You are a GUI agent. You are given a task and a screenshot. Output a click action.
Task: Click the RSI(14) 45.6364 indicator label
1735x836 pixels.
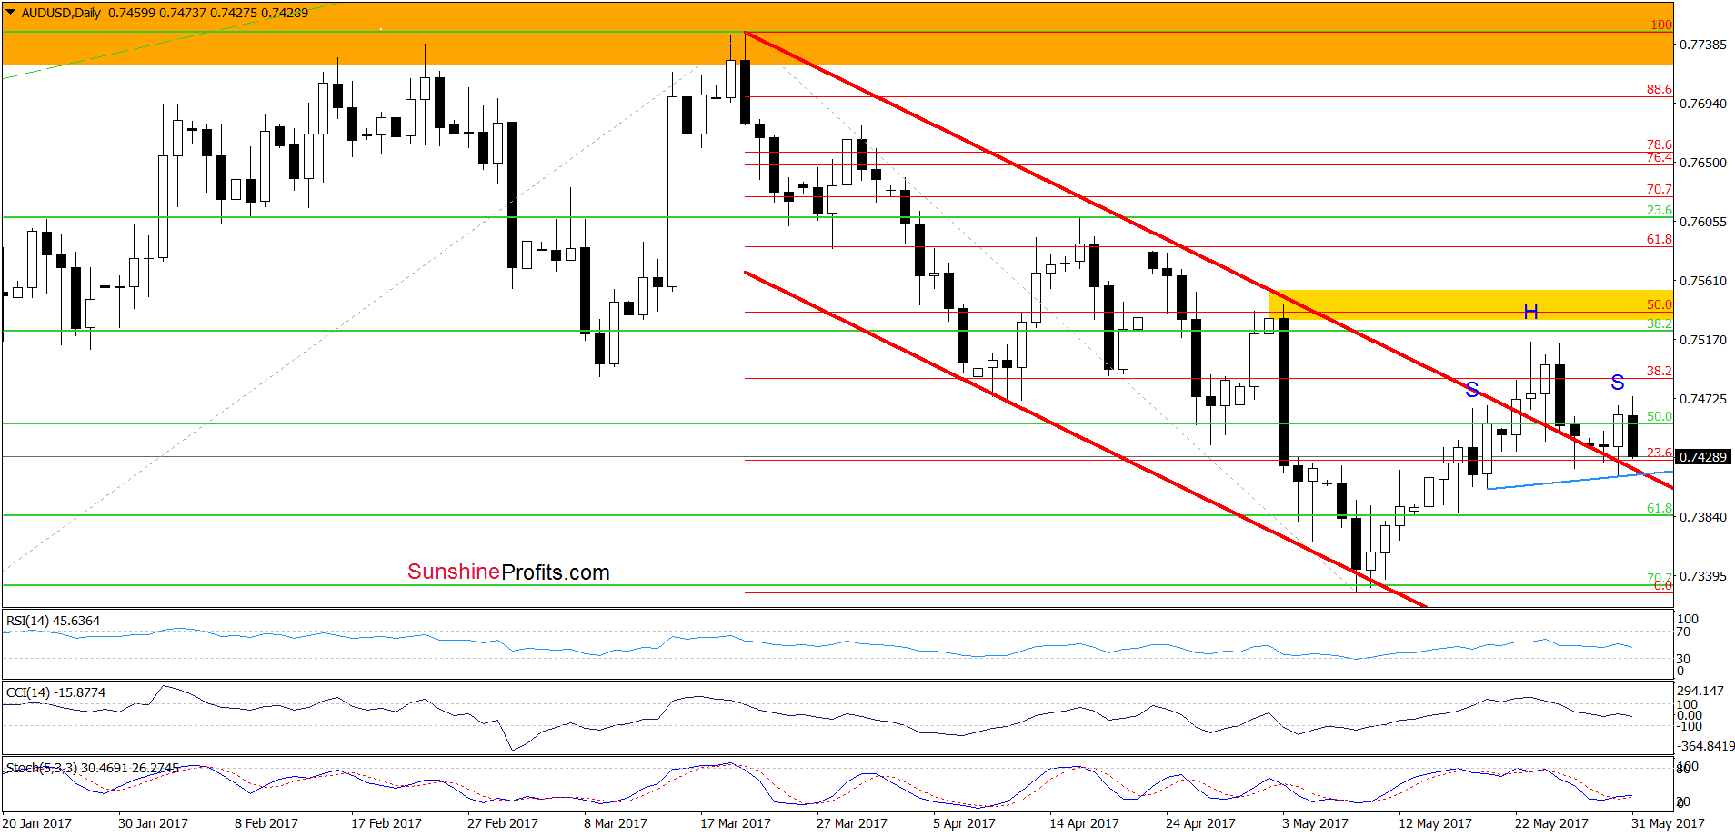[53, 621]
